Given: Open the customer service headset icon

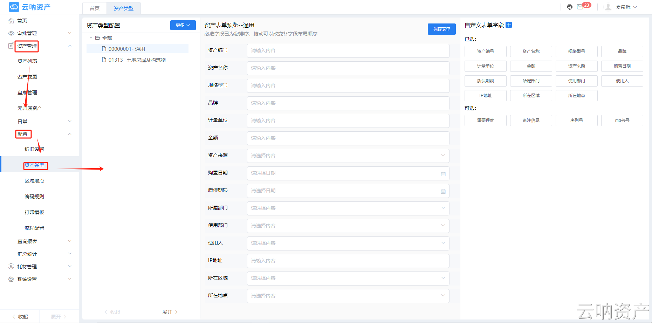Looking at the screenshot, I should point(570,7).
